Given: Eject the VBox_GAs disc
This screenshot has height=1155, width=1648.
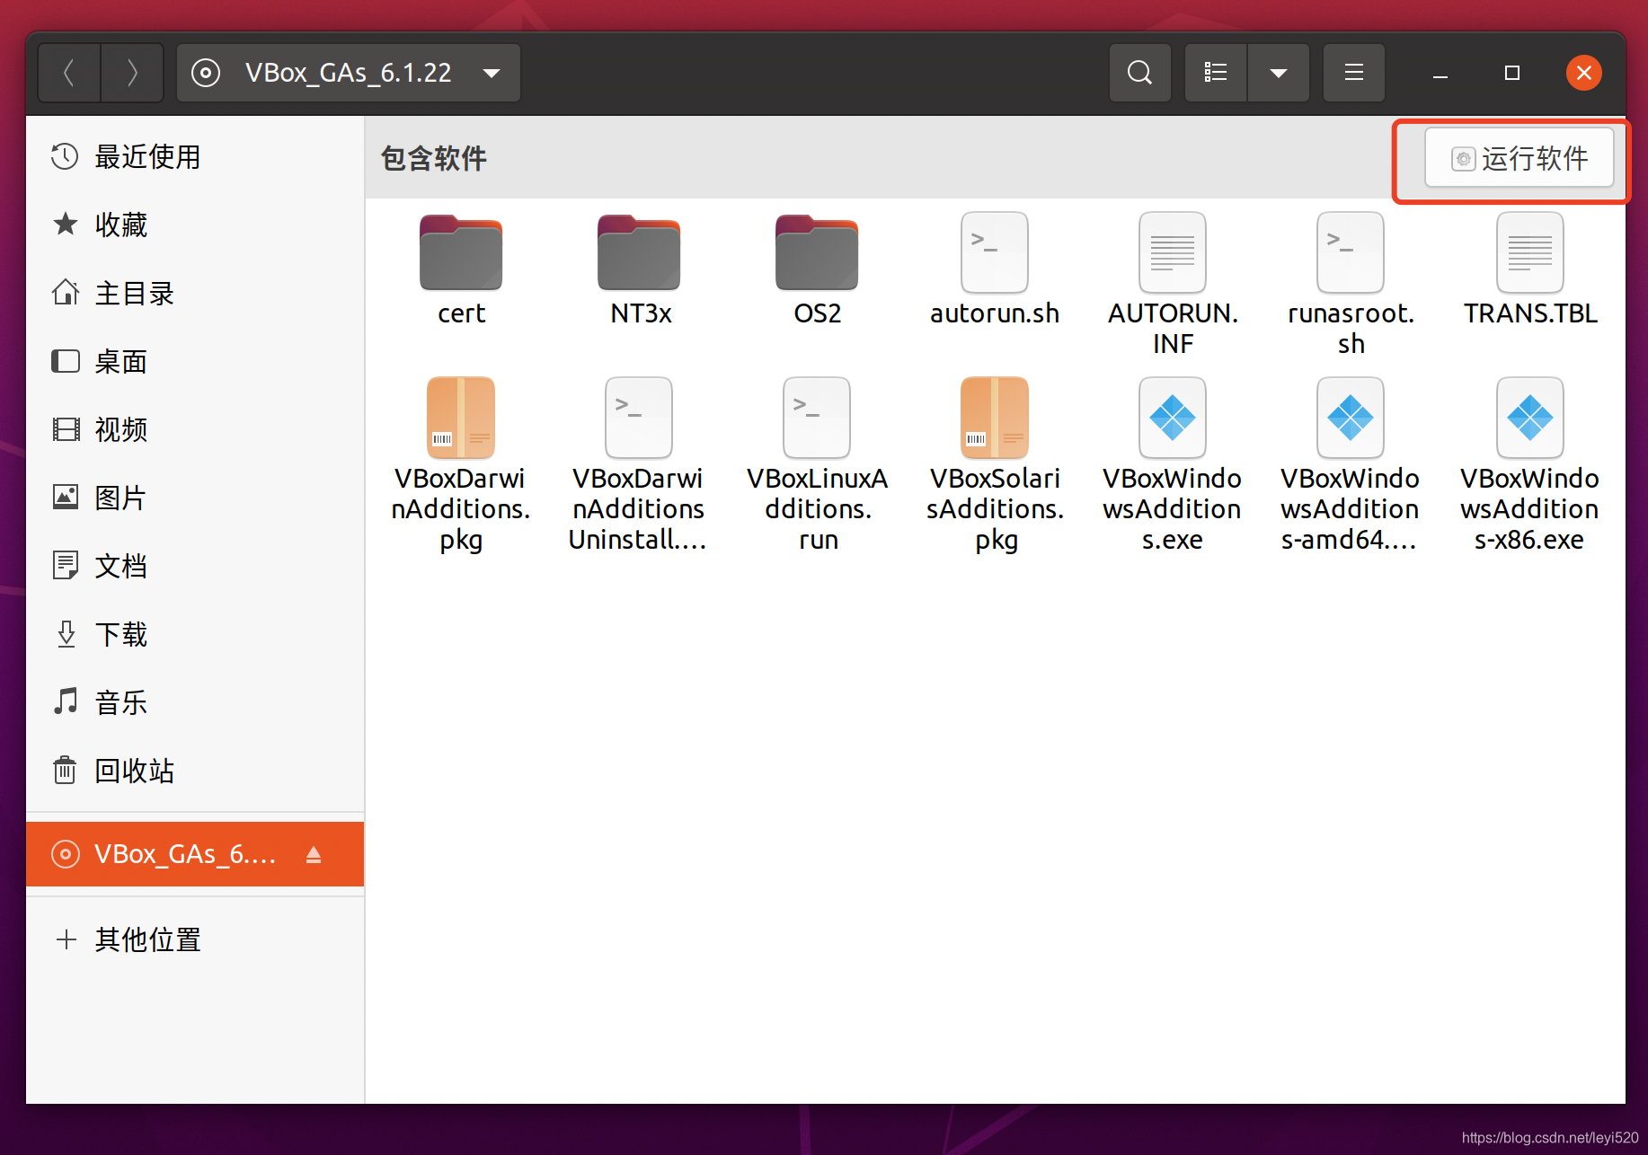Looking at the screenshot, I should click(314, 854).
